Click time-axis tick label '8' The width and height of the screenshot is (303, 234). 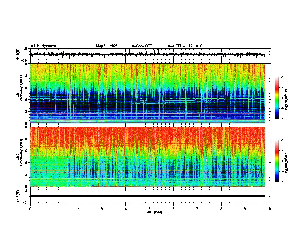(221, 209)
